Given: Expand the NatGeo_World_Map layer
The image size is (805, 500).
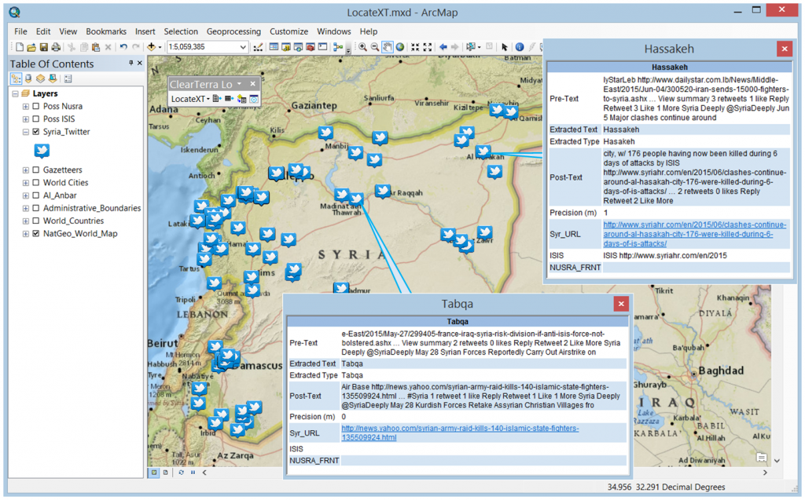Looking at the screenshot, I should [26, 234].
